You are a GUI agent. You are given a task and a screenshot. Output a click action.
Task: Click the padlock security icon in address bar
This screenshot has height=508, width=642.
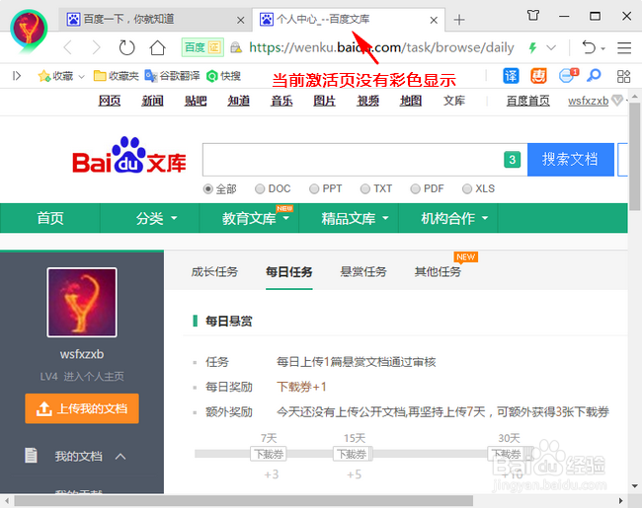point(236,48)
